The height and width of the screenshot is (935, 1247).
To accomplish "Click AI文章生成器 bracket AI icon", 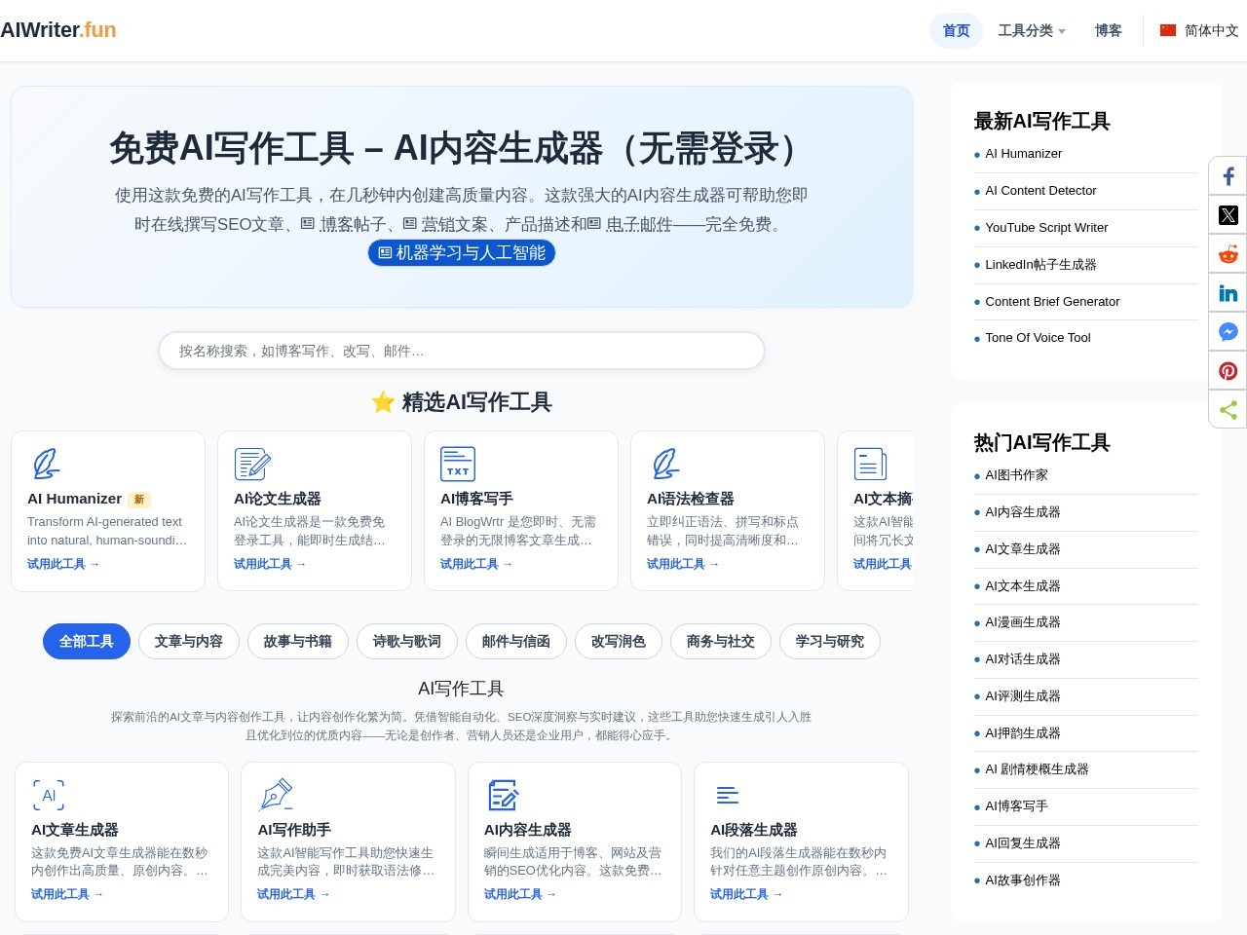I will (49, 795).
